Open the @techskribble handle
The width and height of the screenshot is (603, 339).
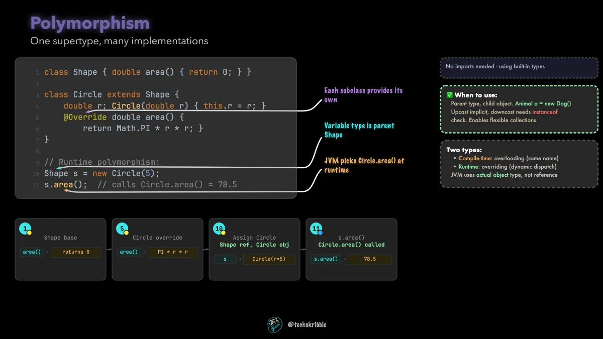point(307,325)
